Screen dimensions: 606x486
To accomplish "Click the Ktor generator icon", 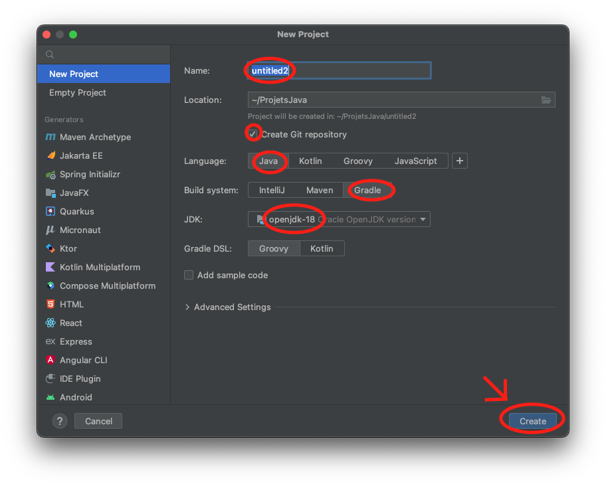I will click(50, 248).
